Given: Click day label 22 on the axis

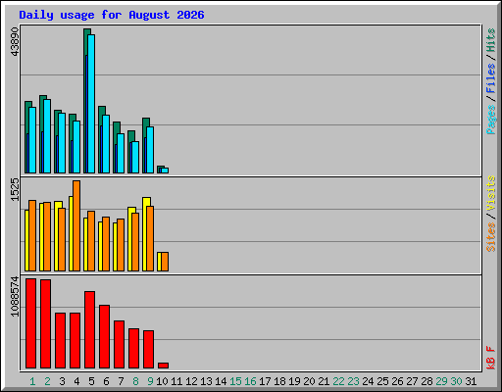Looking at the screenshot, I should [x=338, y=381].
